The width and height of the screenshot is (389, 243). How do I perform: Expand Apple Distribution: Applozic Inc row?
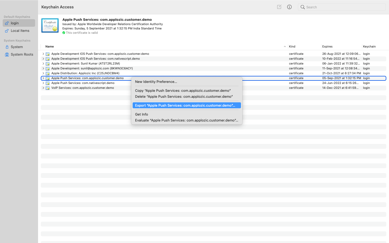[x=43, y=73]
